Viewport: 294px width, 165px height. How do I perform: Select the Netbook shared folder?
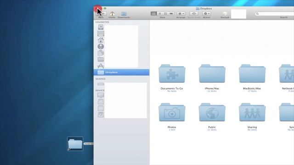point(287,73)
